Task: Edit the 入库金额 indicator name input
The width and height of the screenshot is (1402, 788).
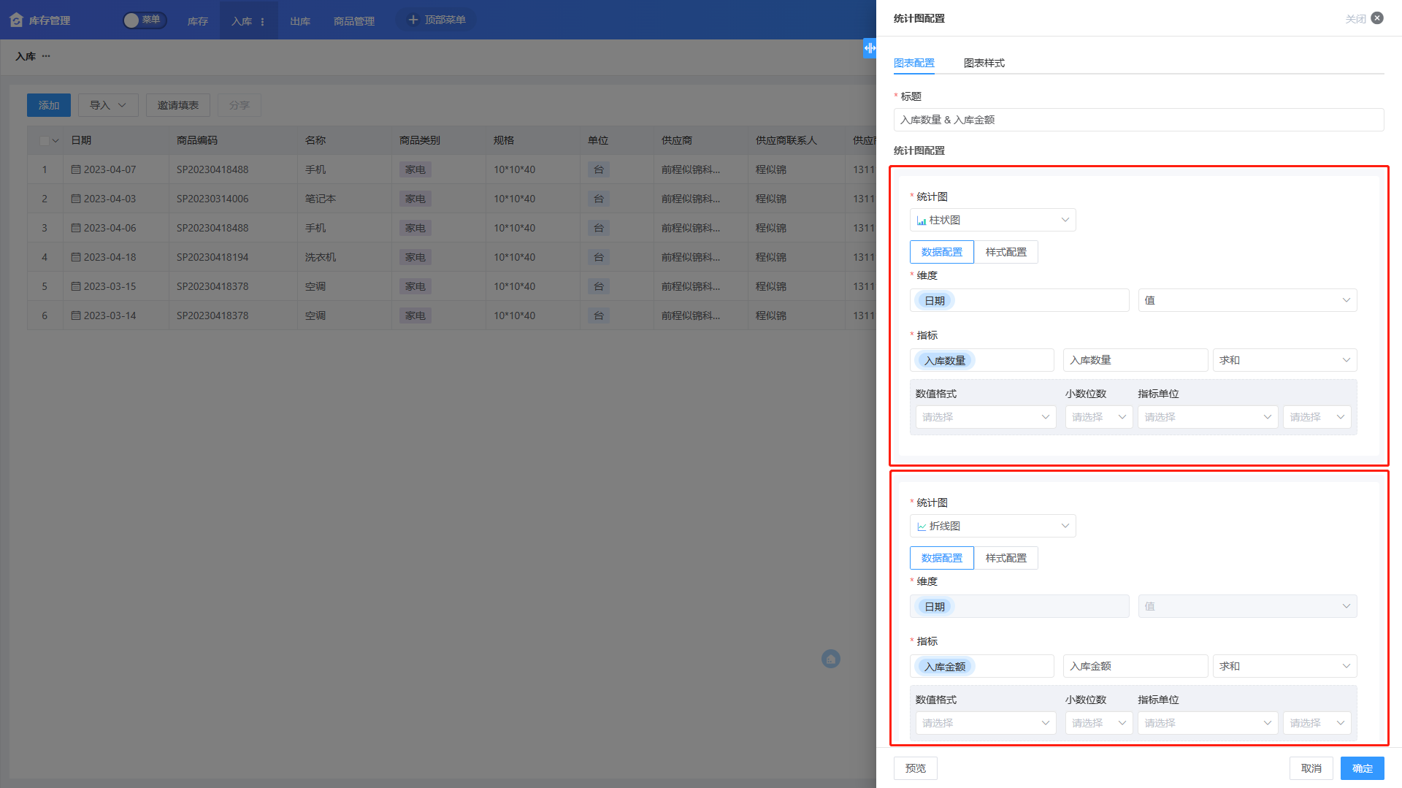Action: coord(1135,666)
